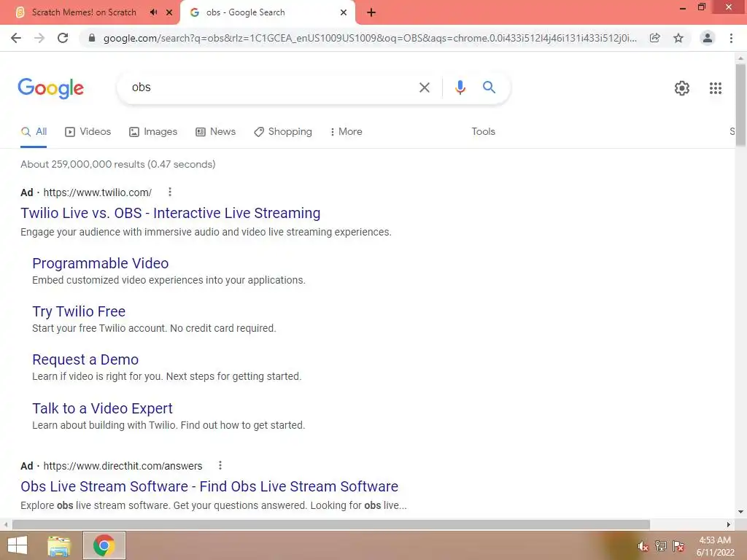747x560 pixels.
Task: Start voice search with microphone icon
Action: (460, 87)
